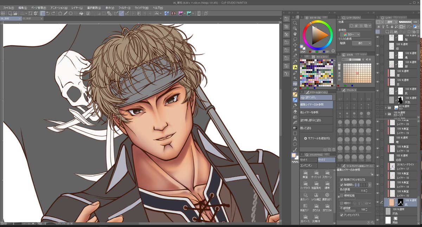Click サブツールを追加する button
This screenshot has width=422, height=227.
[317, 138]
